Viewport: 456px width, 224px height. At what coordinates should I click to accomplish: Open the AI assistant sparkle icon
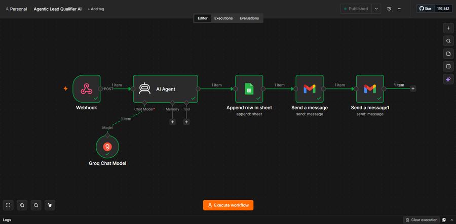pyautogui.click(x=448, y=79)
